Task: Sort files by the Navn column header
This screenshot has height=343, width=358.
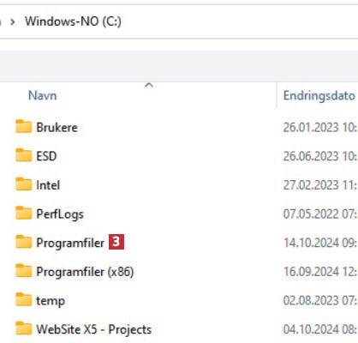Action: pos(42,95)
